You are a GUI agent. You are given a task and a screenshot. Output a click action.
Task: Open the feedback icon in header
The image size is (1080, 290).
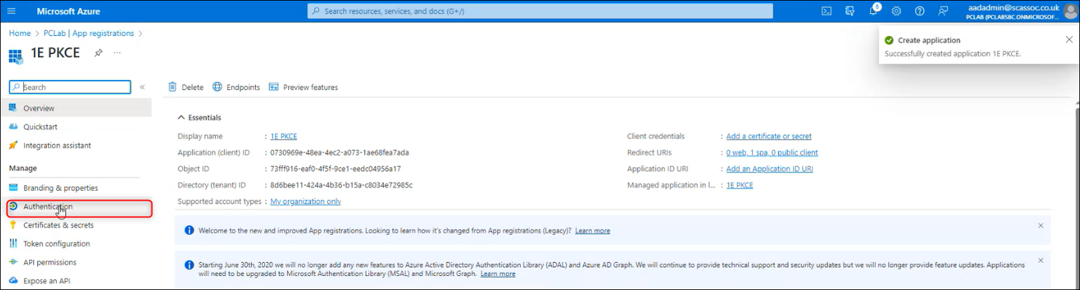click(x=943, y=11)
